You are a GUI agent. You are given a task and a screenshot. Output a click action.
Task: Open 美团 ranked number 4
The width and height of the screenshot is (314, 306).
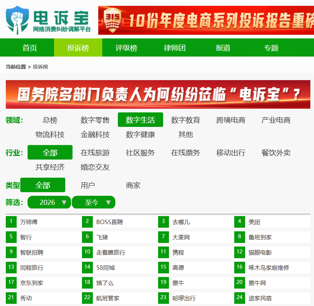254,222
